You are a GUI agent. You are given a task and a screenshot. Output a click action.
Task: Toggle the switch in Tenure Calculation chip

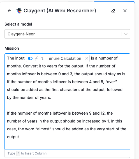coord(30,58)
